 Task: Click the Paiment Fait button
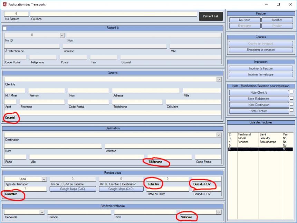click(211, 16)
